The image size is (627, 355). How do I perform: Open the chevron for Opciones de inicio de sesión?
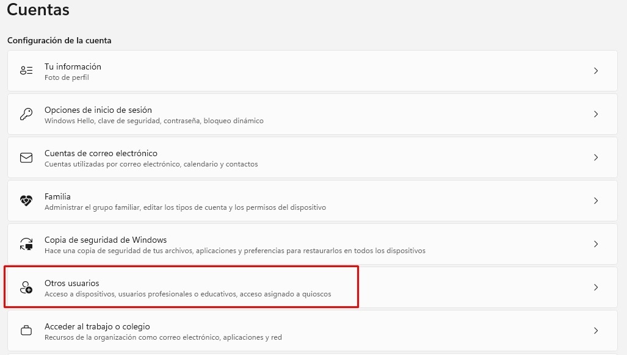(596, 114)
